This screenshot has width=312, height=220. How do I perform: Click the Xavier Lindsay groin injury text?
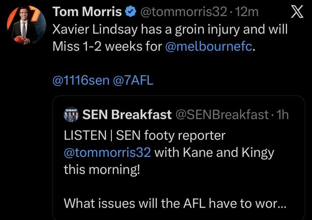coord(170,30)
